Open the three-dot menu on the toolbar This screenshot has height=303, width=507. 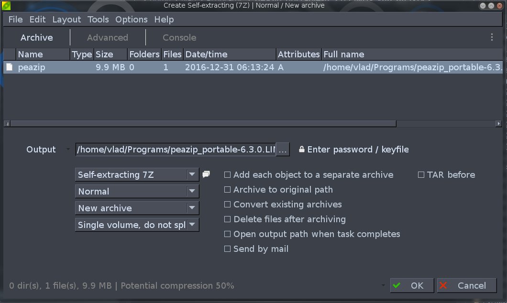click(x=491, y=37)
